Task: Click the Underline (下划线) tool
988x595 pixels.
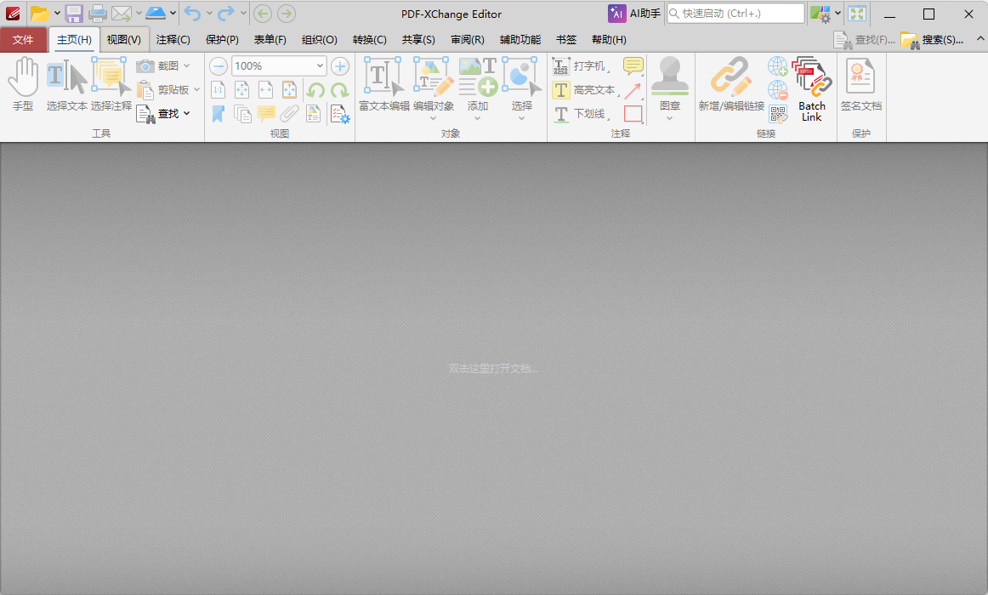Action: point(579,114)
